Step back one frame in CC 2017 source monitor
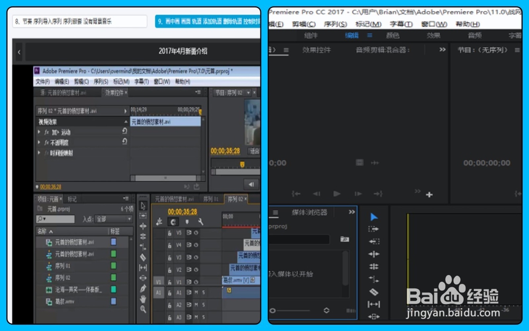Viewport: 529px width, 331px height. coord(316,194)
